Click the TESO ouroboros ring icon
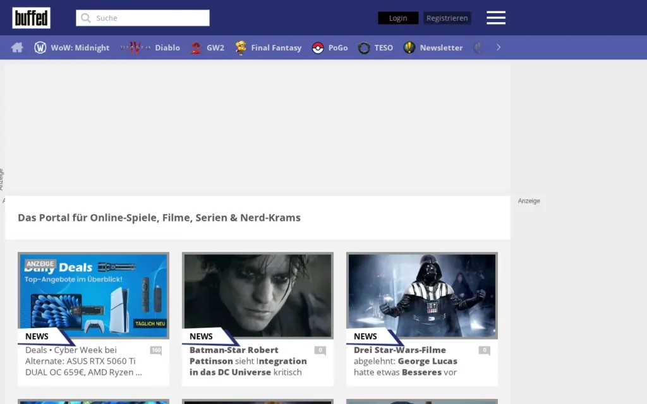This screenshot has height=404, width=647. point(364,48)
